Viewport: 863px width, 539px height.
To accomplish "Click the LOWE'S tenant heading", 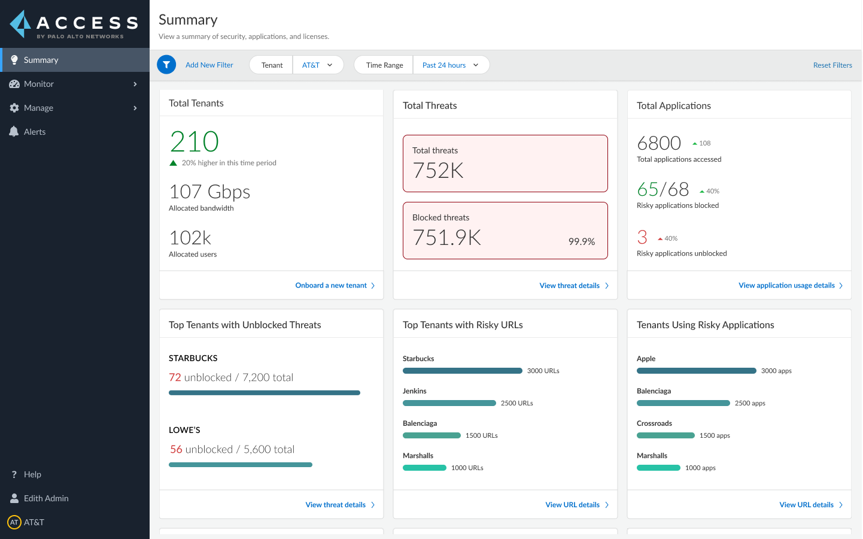I will [x=184, y=430].
